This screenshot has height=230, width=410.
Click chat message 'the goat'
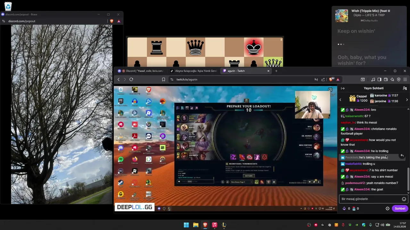(377, 189)
